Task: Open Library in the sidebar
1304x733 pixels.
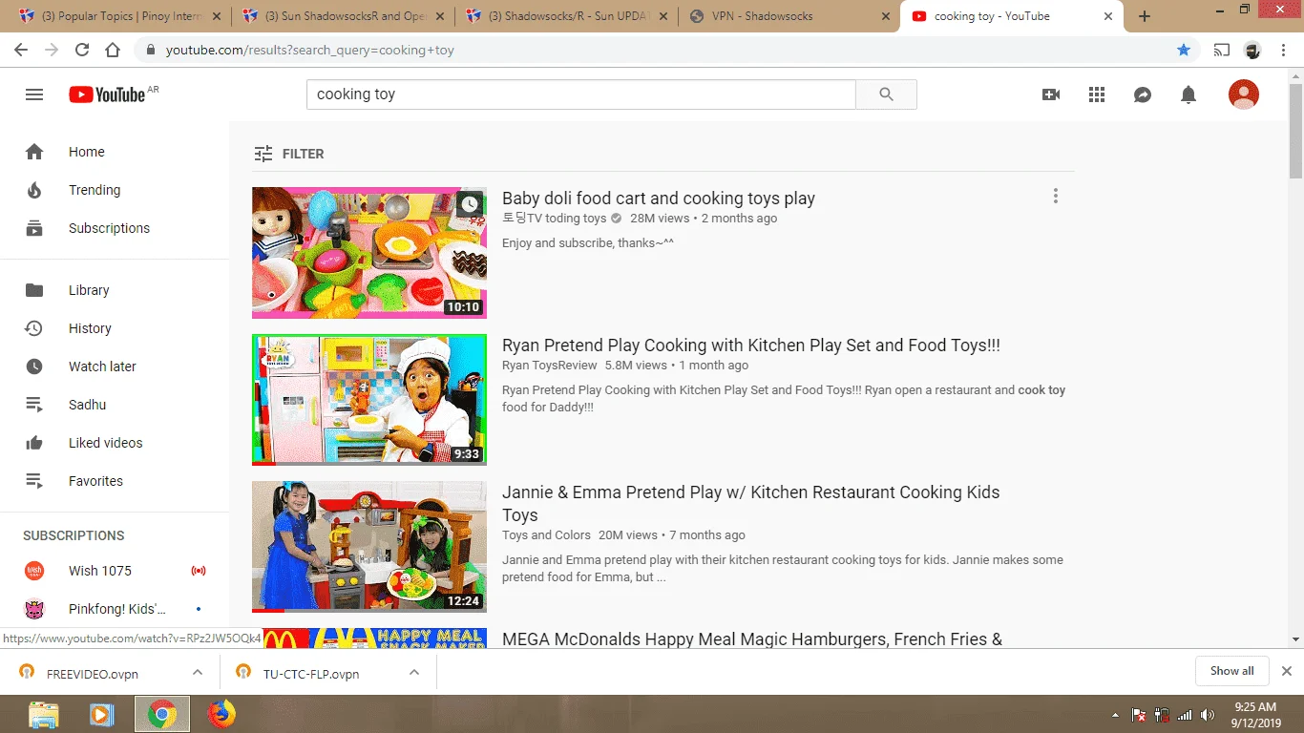Action: pos(115,290)
